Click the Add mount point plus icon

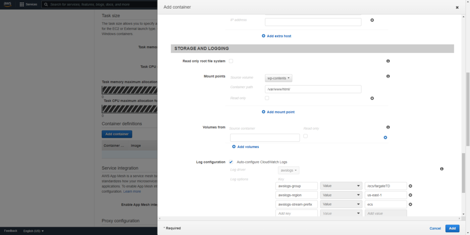pos(263,112)
